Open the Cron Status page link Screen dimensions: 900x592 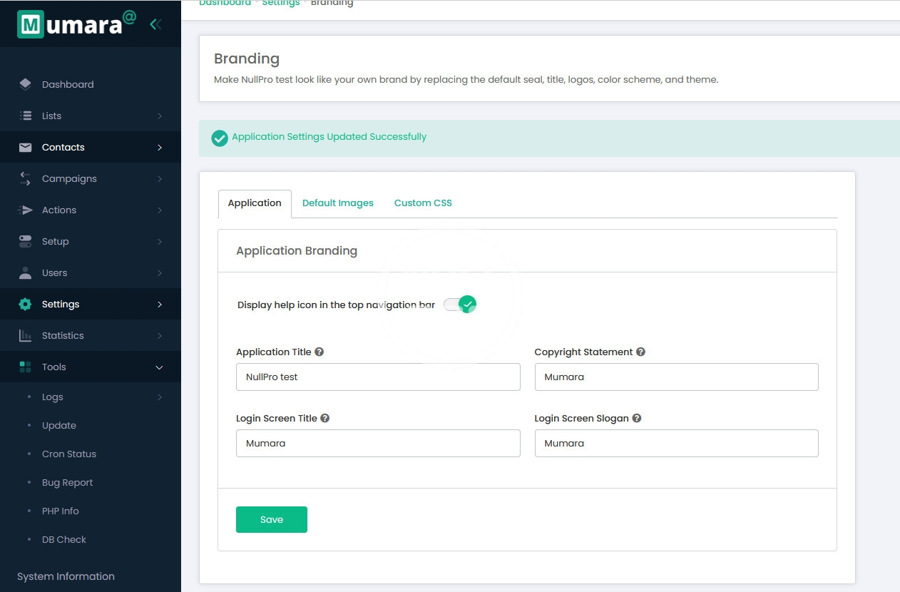point(68,454)
